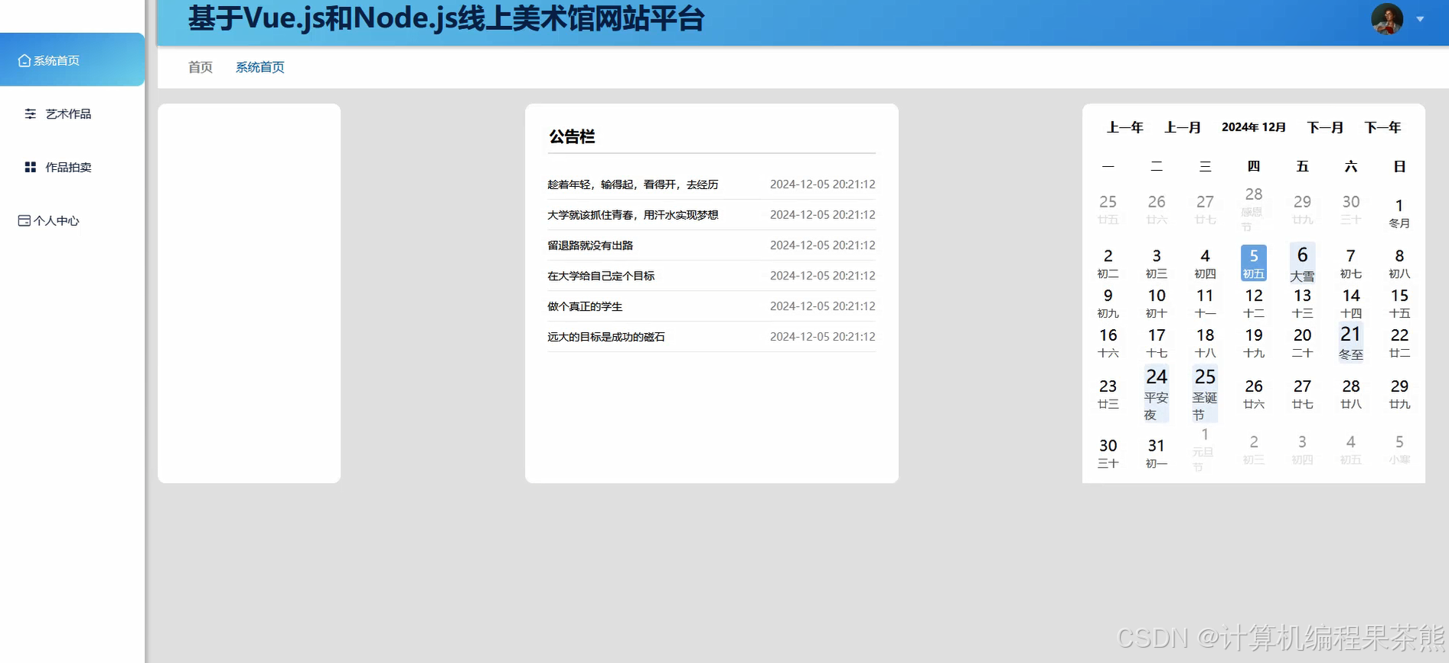The height and width of the screenshot is (663, 1449).
Task: Select highlighted date 5 初五 in calendar
Action: (1254, 263)
